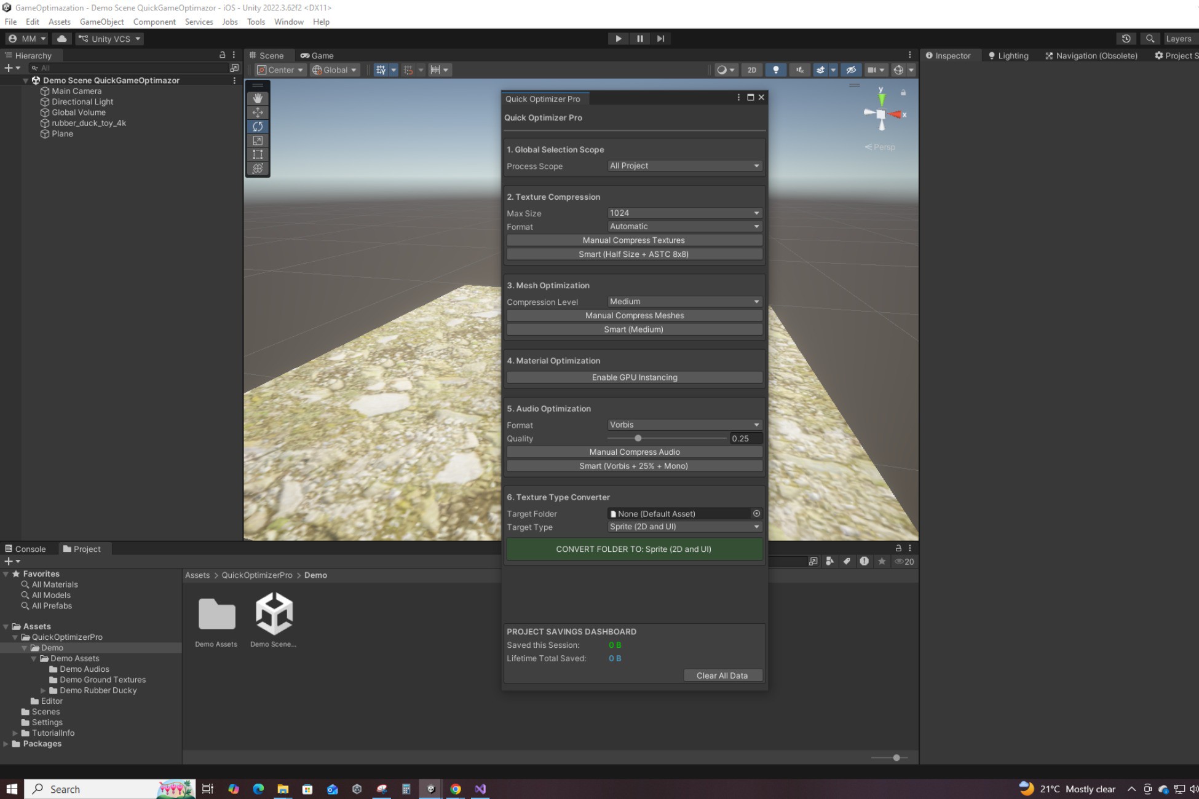The image size is (1199, 799).
Task: Select the Scale tool
Action: click(258, 141)
